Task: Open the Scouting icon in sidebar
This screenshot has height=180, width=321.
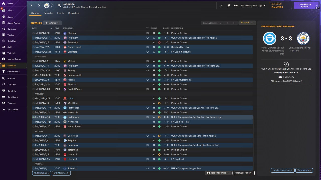Action: [4, 78]
